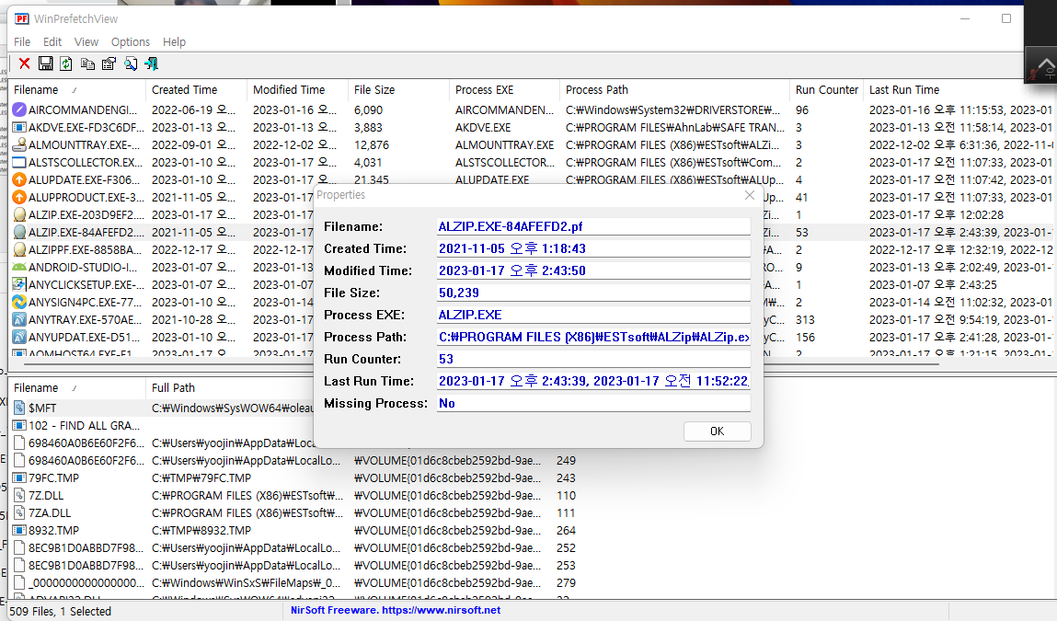Exit via the door toolbar icon
This screenshot has height=621, width=1057.
[151, 63]
